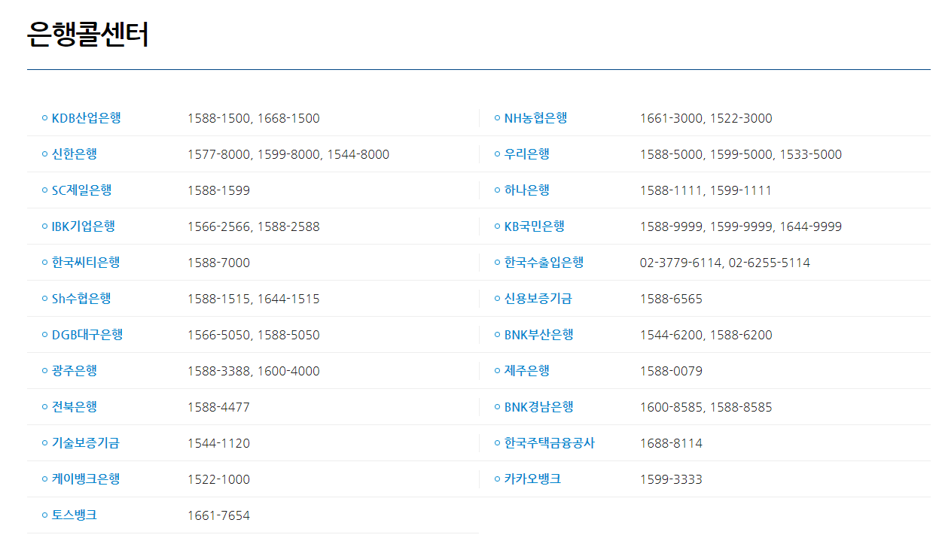Click phone number 1588-0079

(x=671, y=371)
